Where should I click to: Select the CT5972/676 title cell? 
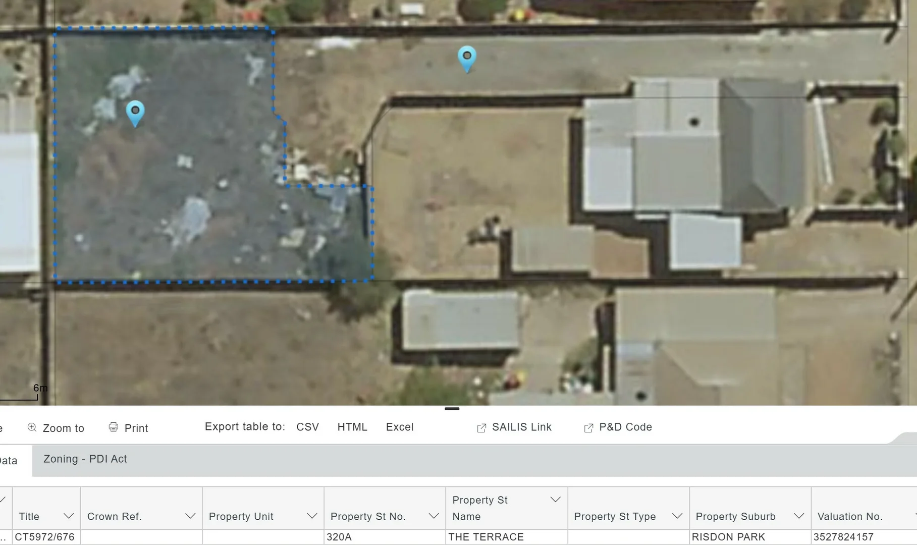click(x=44, y=537)
